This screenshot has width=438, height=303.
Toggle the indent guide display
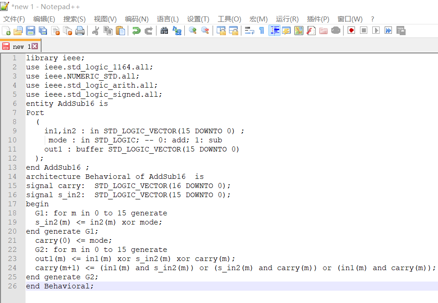pos(274,31)
